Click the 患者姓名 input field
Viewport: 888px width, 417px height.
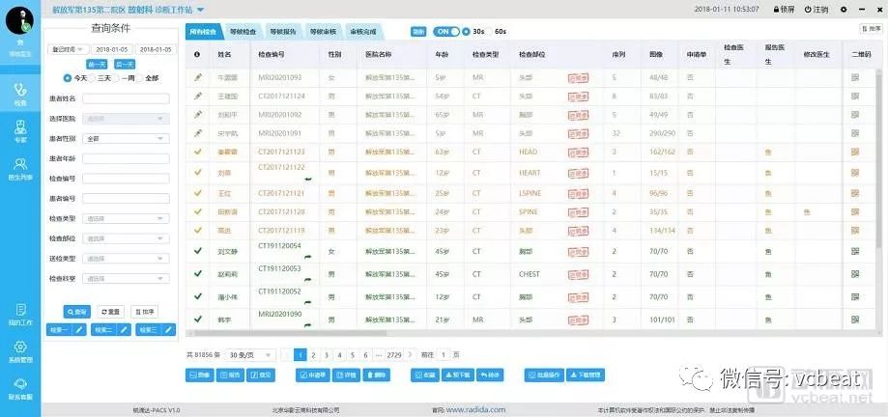[x=126, y=99]
